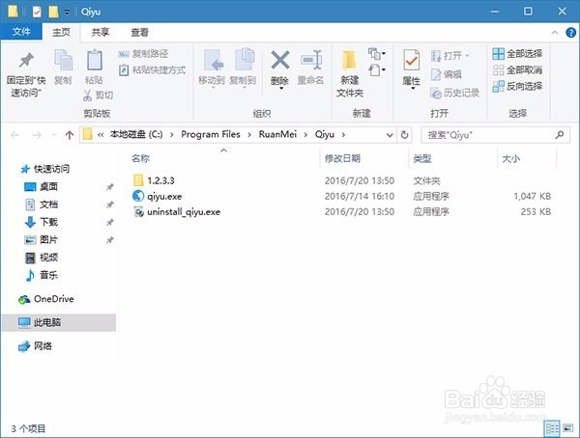Click the blue Help question mark icon

(570, 33)
